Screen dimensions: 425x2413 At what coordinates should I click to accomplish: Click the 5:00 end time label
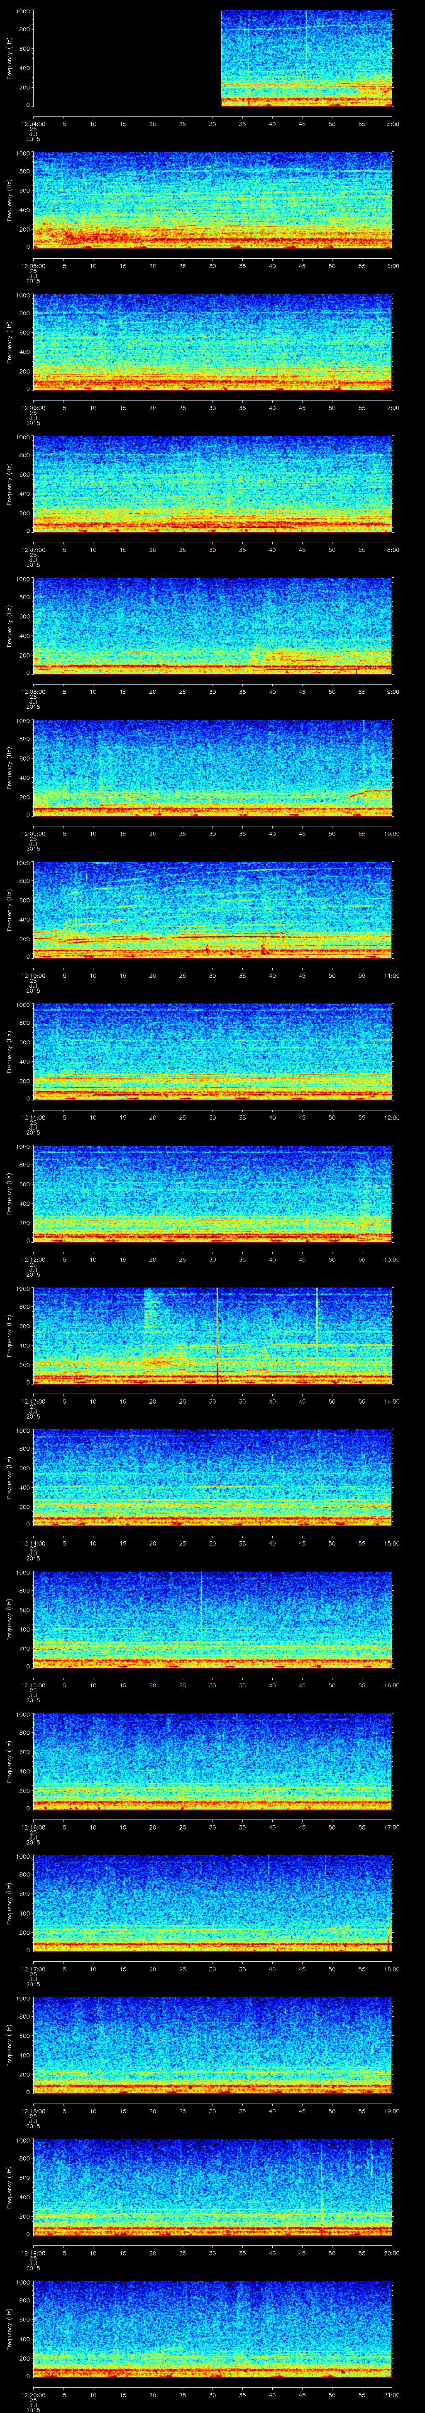click(x=392, y=124)
